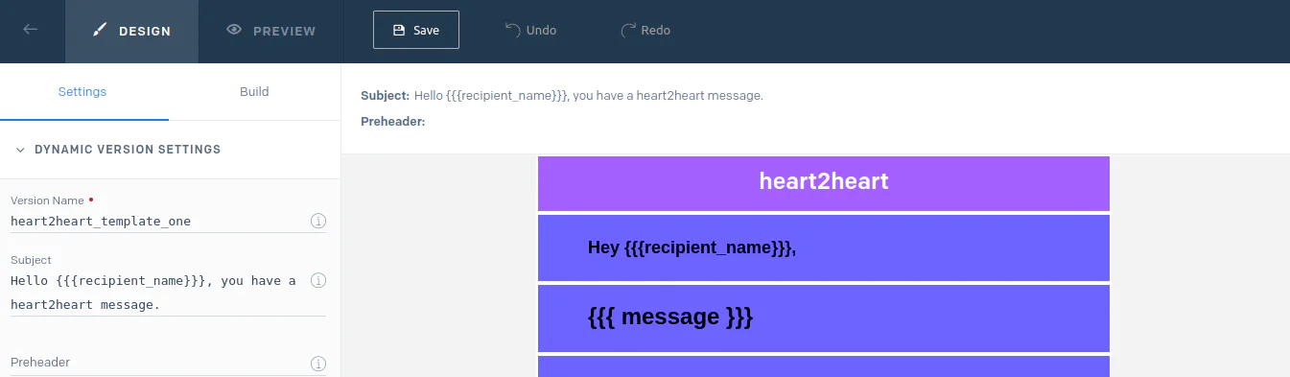Select the {{{ message }}} content block
The image size is (1290, 377).
click(824, 318)
